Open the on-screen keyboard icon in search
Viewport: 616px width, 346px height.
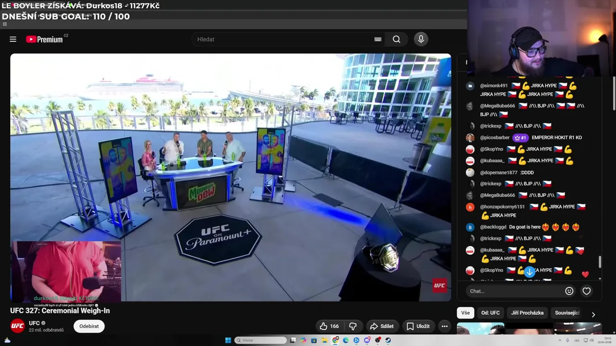[378, 39]
